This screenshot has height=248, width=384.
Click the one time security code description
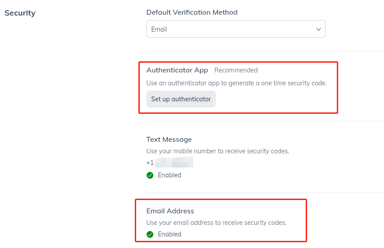pos(237,83)
